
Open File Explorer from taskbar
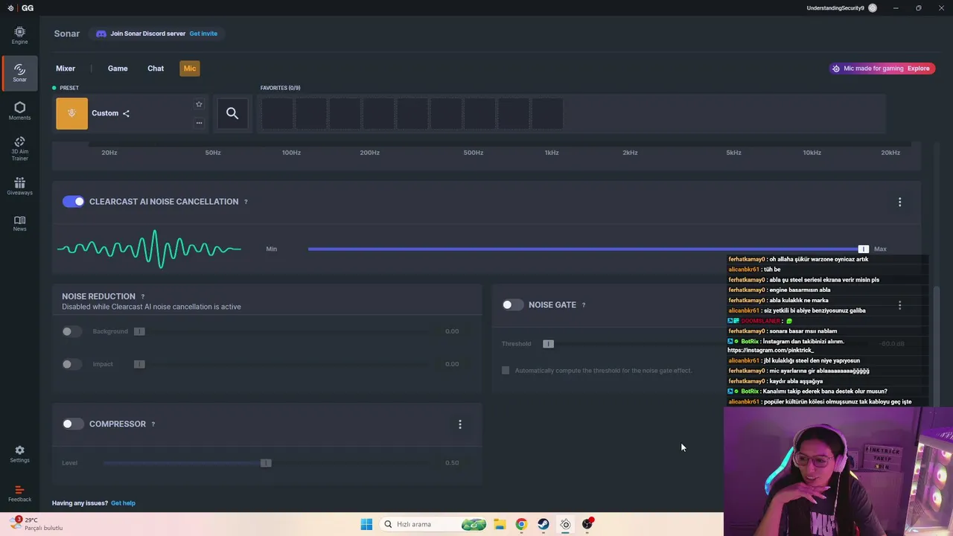[x=500, y=524]
